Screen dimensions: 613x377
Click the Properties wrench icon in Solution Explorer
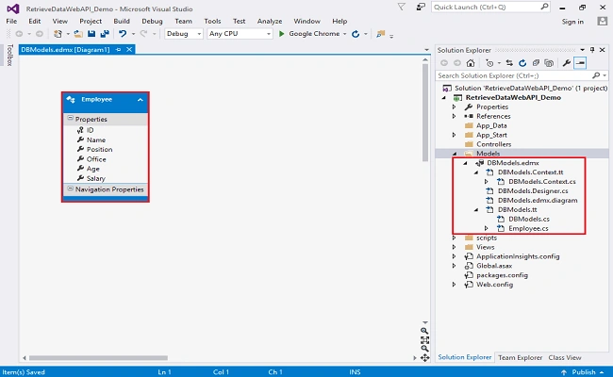point(567,63)
